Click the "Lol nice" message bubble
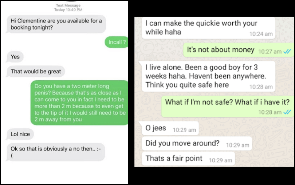Viewport: 295px width, 185px height. click(x=20, y=134)
